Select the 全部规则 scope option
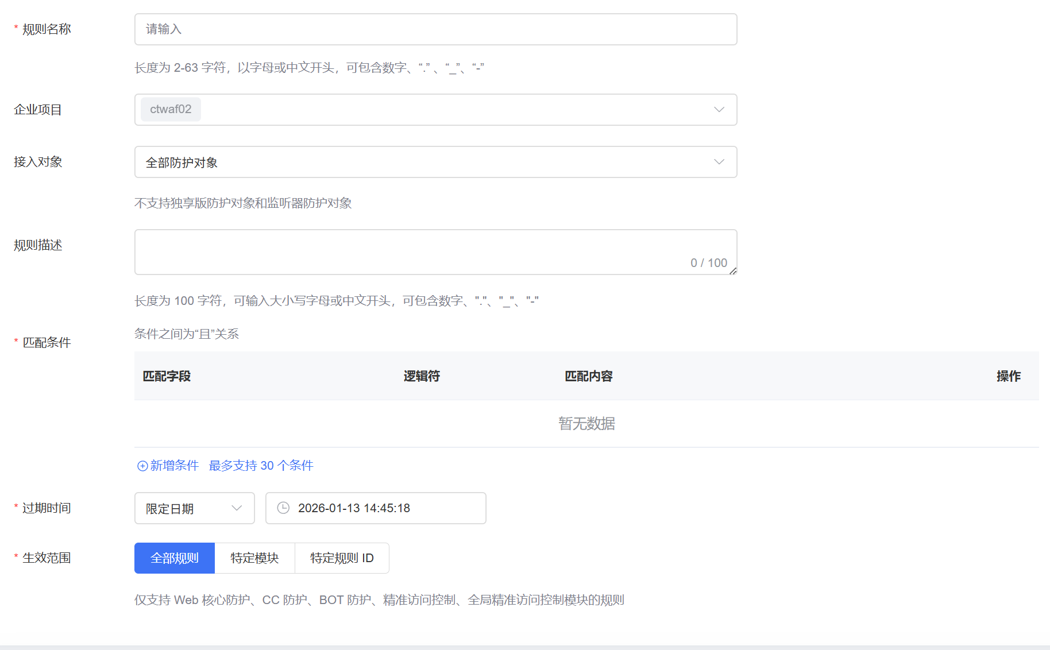 pos(175,558)
